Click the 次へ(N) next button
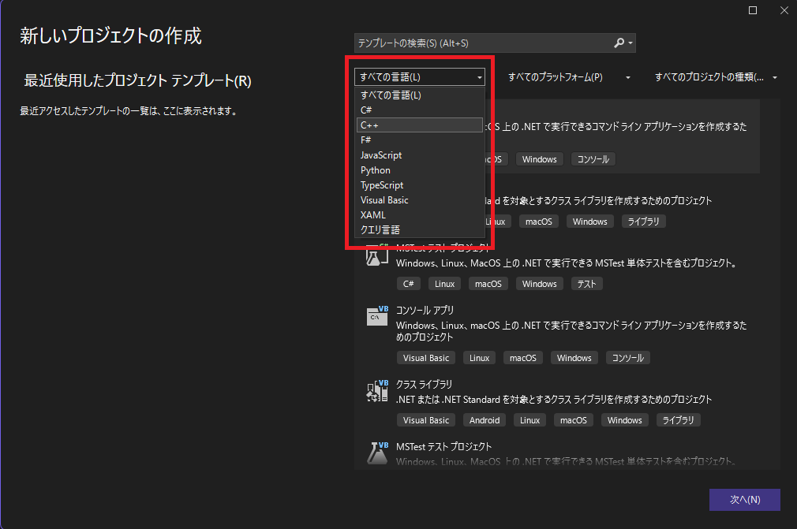The image size is (797, 529). tap(744, 500)
